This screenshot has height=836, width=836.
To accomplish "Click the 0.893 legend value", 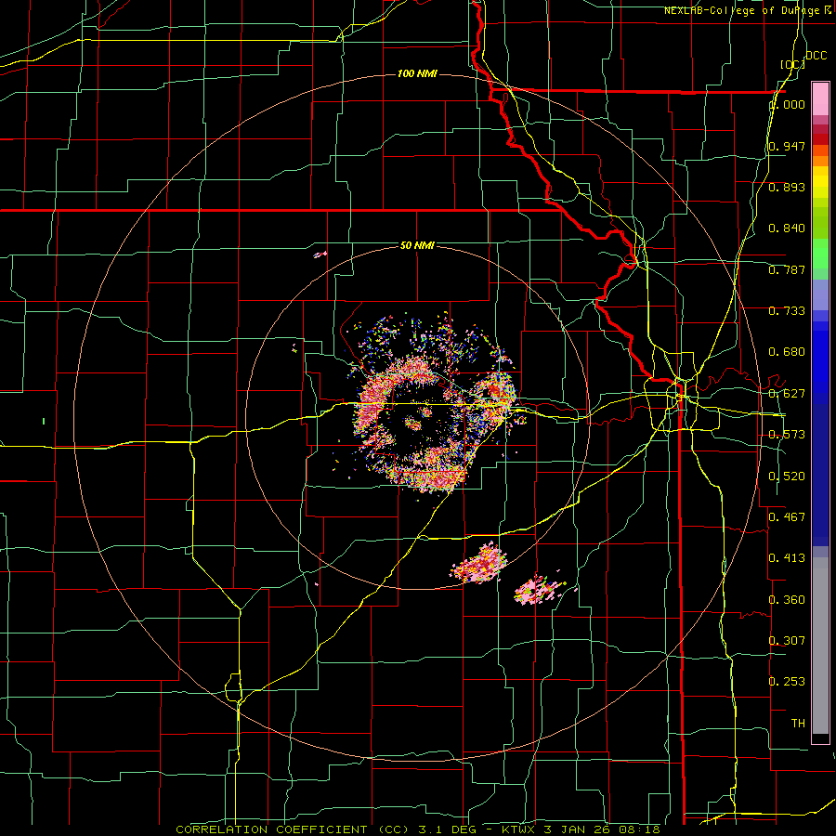I will 787,187.
